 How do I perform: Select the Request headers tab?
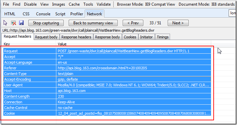pyautogui.click(x=17, y=36)
